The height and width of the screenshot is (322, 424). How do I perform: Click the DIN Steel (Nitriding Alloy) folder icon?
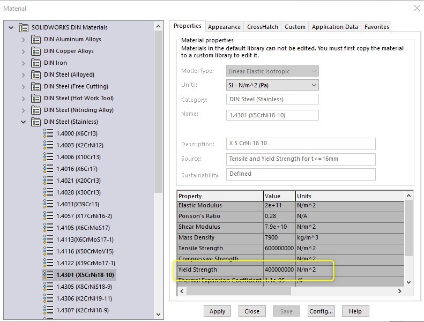point(36,110)
